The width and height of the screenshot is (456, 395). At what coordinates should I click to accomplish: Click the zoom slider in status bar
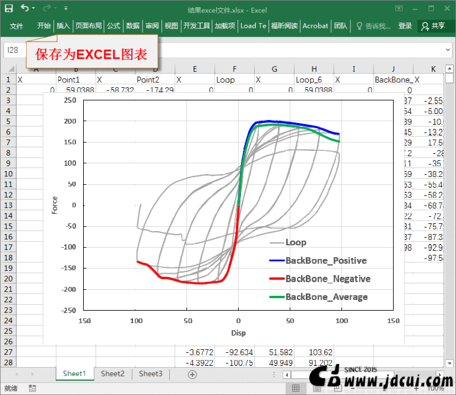coord(404,388)
